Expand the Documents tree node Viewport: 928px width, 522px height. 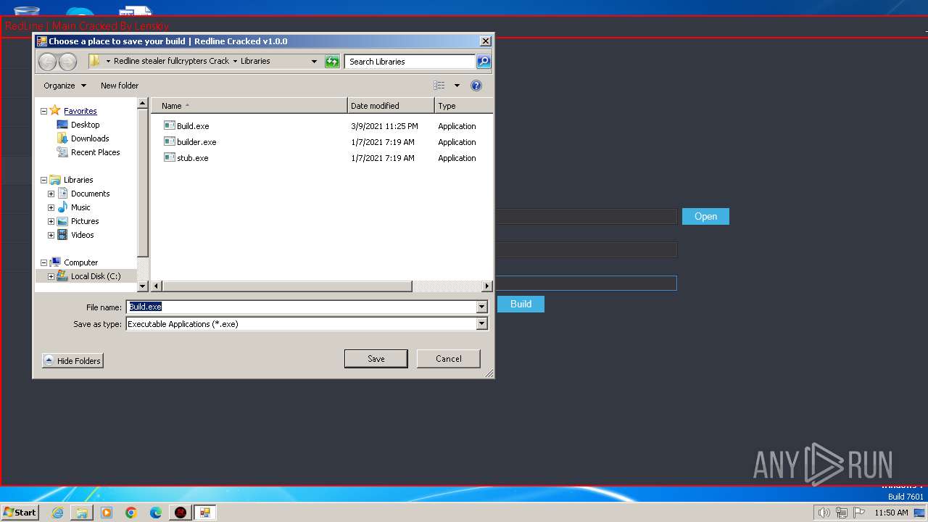click(51, 194)
